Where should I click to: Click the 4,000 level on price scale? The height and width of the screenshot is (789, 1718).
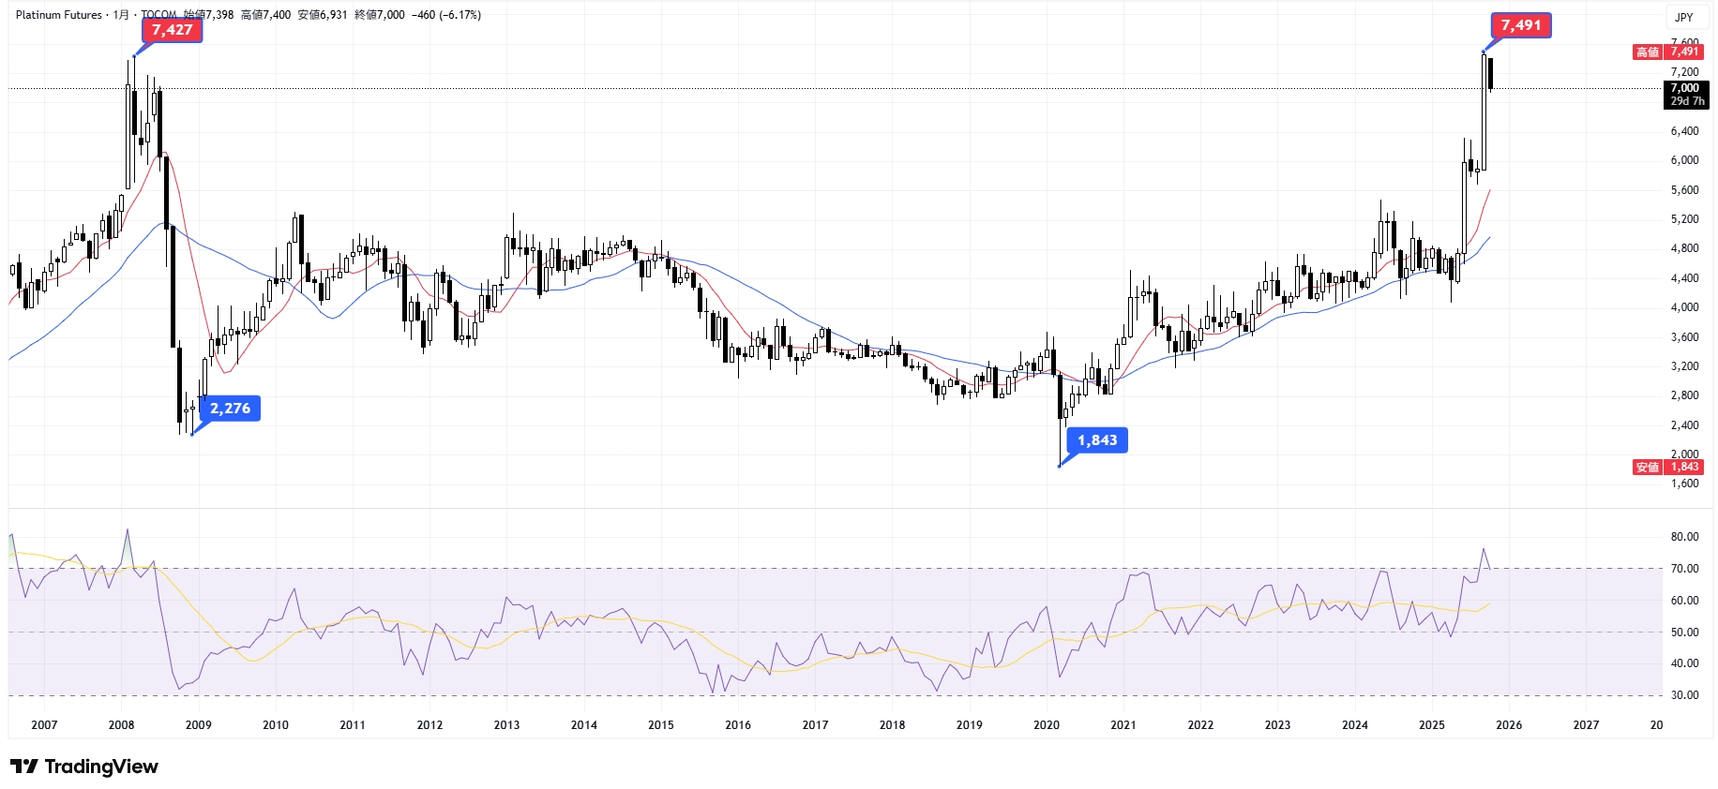tap(1684, 307)
